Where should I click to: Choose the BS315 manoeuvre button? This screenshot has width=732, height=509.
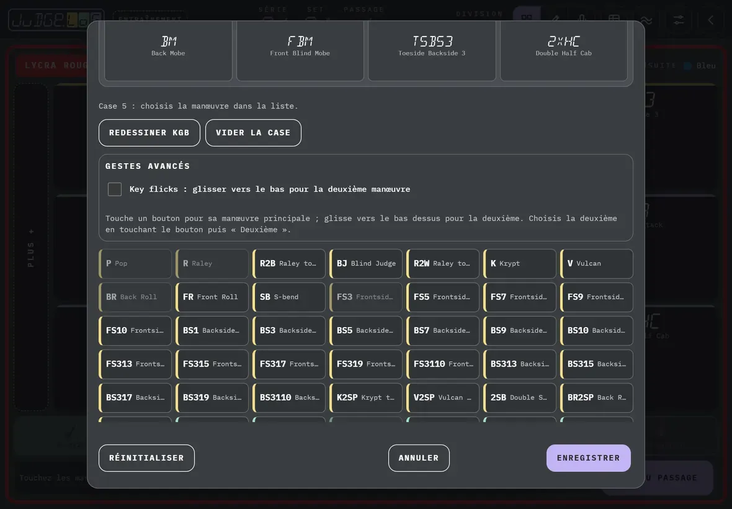[x=597, y=364]
